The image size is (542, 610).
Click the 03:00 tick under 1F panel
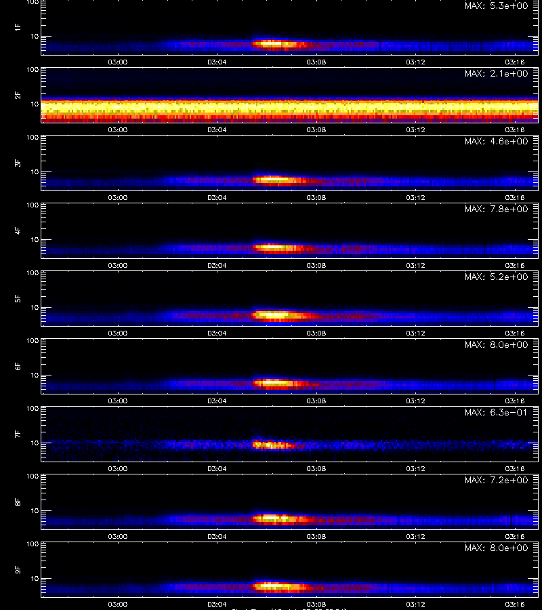tap(117, 62)
